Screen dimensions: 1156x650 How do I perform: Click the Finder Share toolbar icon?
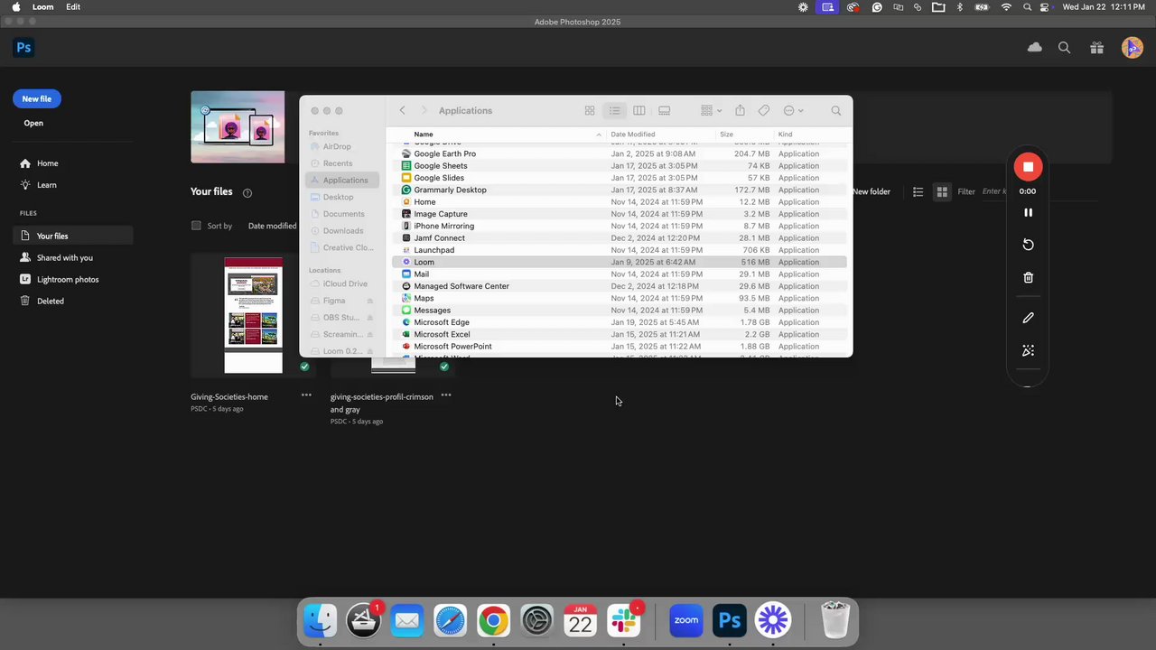[740, 110]
